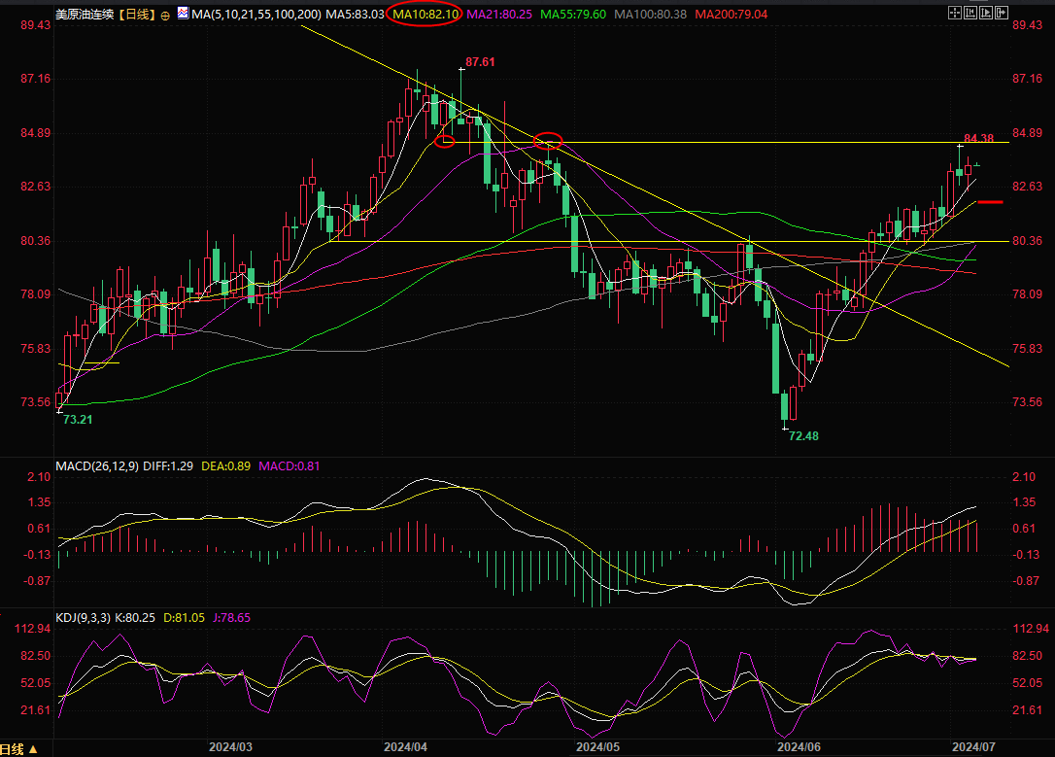Click the play-arrow chart toolbar icon
Image resolution: width=1055 pixels, height=757 pixels.
[987, 14]
